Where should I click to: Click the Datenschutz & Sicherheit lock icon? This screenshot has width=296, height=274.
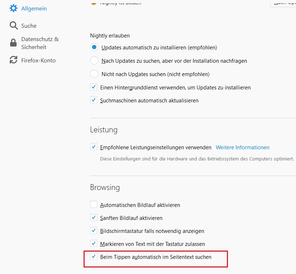pyautogui.click(x=13, y=43)
